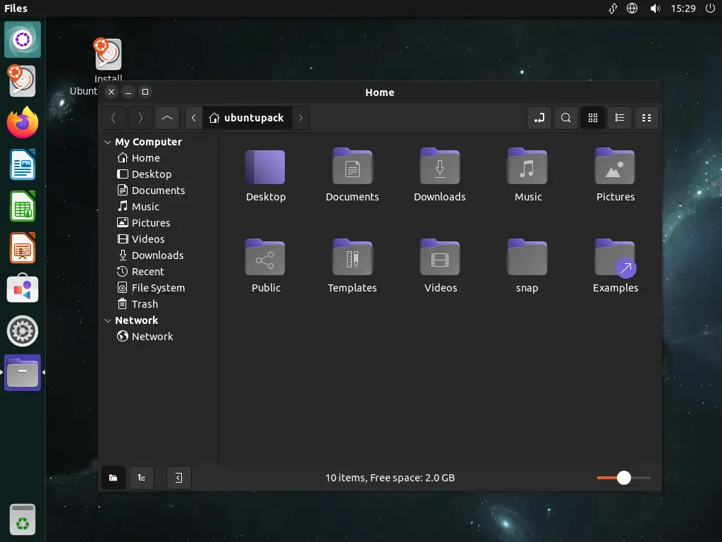Show tree view in sidebar

pos(142,478)
